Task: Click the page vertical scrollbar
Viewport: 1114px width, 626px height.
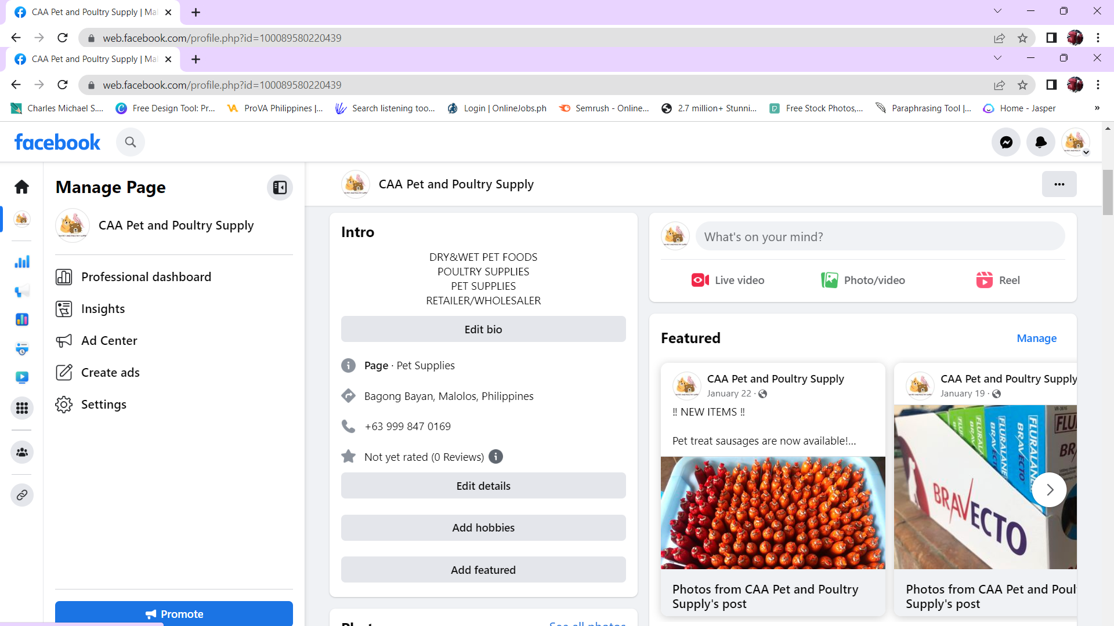Action: tap(1108, 193)
